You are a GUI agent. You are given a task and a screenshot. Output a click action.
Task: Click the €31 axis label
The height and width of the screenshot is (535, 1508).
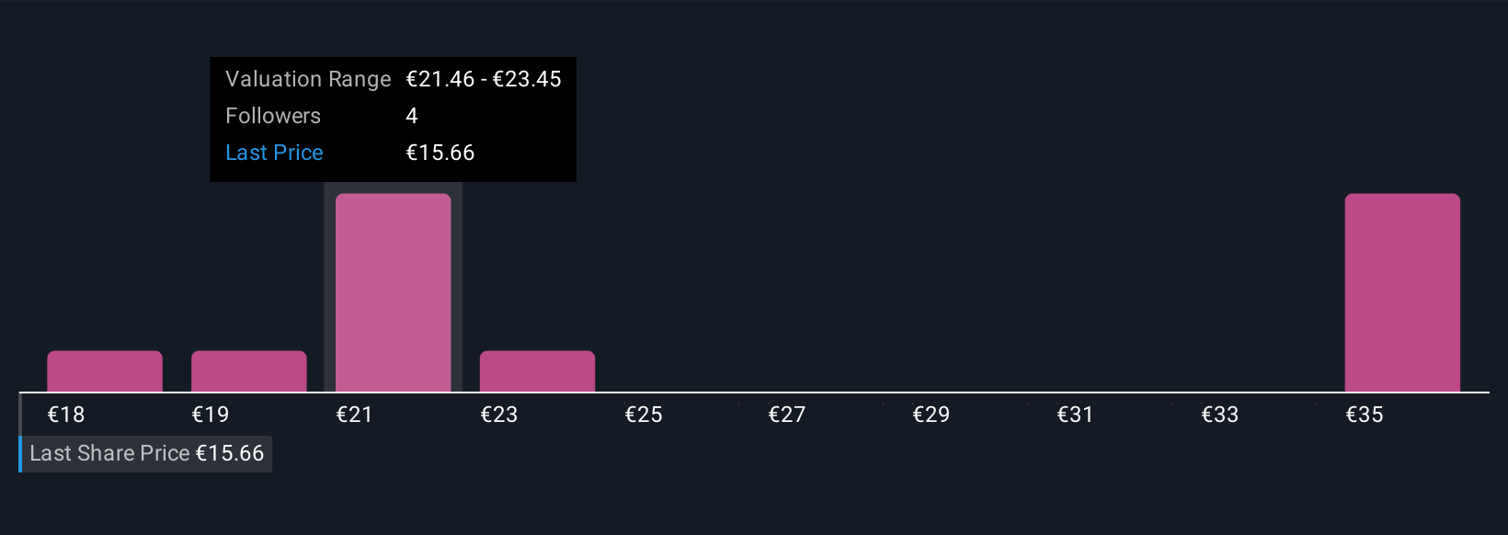(x=1076, y=415)
